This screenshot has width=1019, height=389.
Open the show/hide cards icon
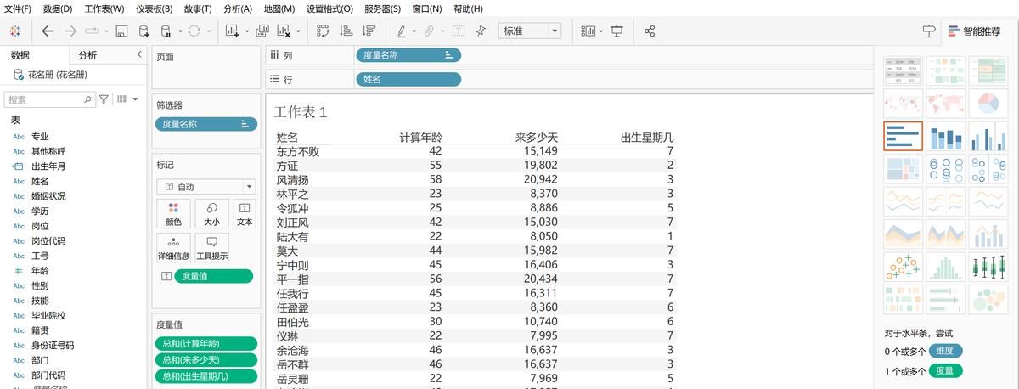click(x=588, y=31)
